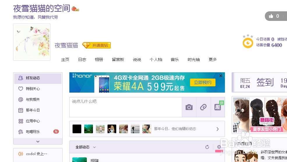Open the 音乐 tab

[175, 60]
